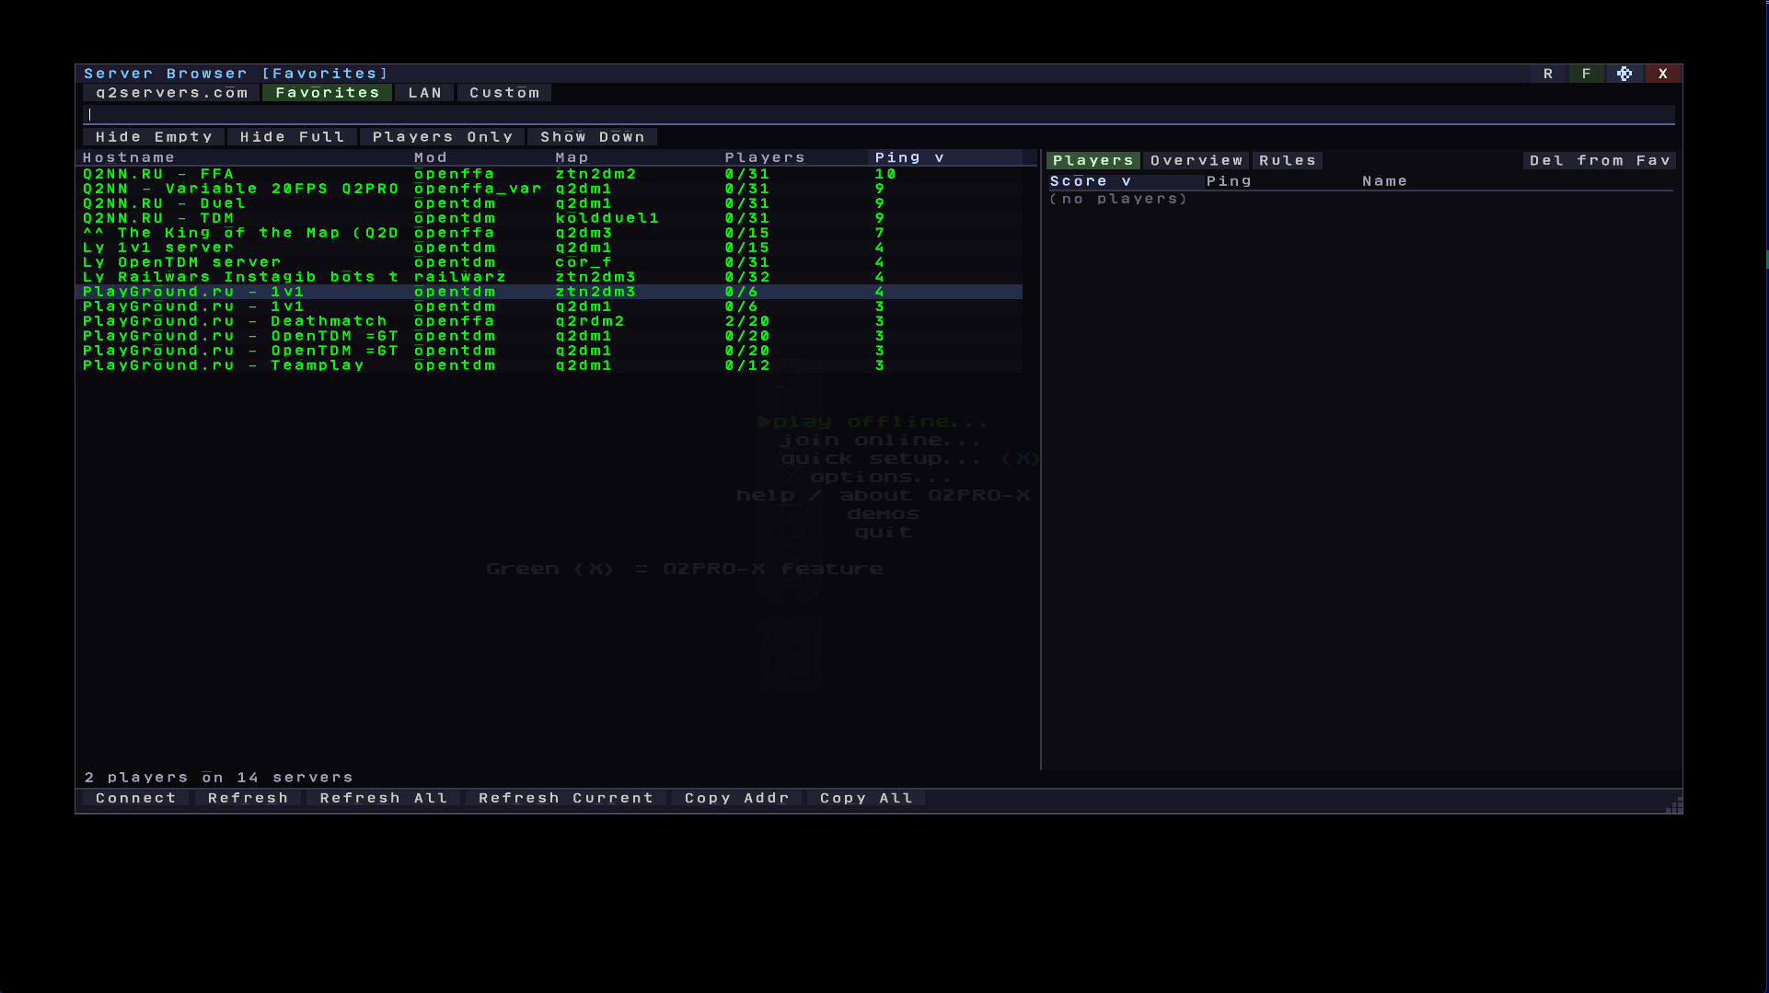Open the Custom servers tab

pyautogui.click(x=503, y=92)
